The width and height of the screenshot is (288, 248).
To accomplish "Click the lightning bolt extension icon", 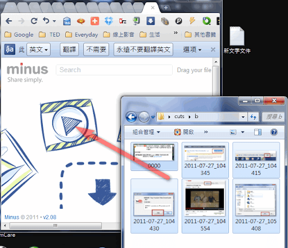I will [x=192, y=21].
